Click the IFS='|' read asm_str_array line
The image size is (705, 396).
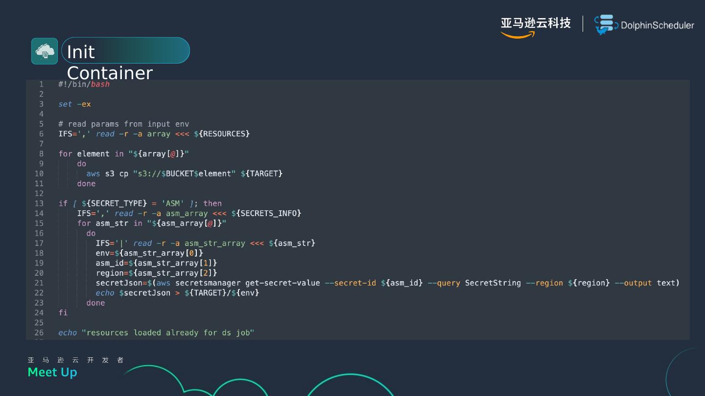[x=205, y=243]
